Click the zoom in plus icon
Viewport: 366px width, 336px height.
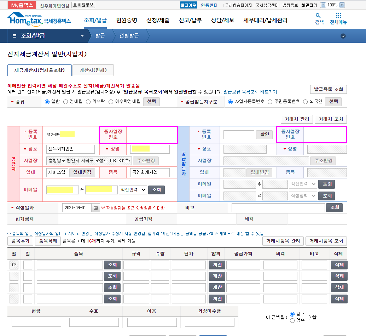(x=342, y=5)
